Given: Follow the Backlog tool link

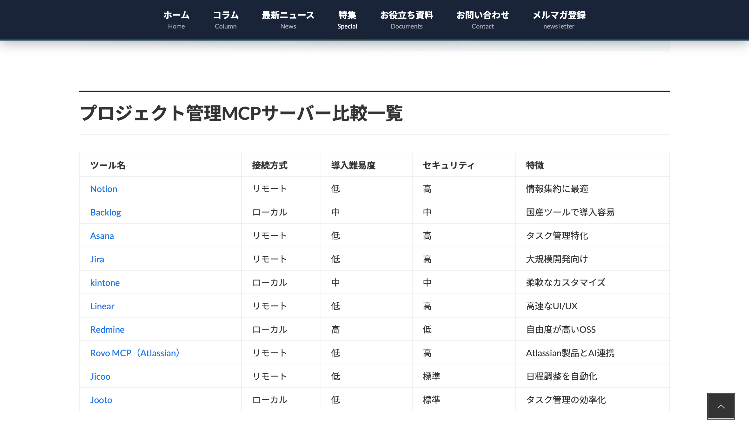Looking at the screenshot, I should click(x=105, y=212).
